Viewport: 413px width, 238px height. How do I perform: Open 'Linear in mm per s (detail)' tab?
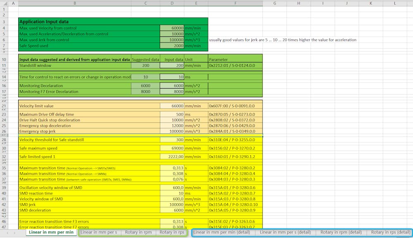[285, 232]
